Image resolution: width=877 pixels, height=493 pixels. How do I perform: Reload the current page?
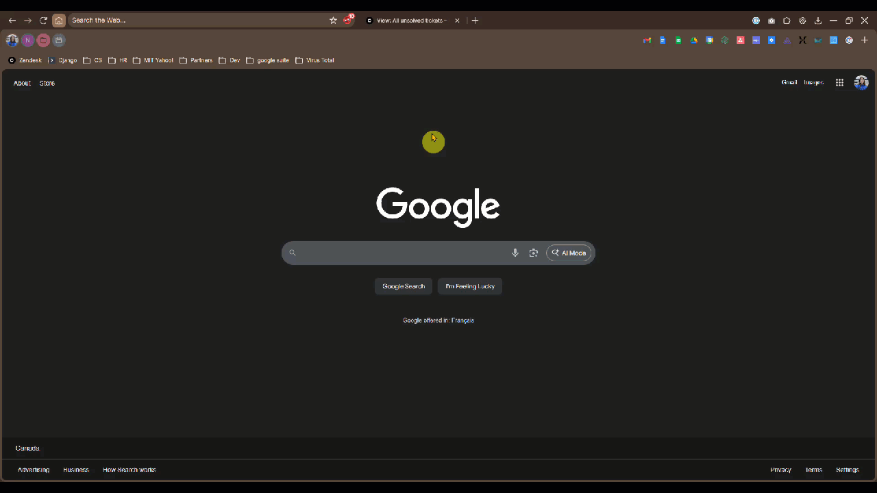43,21
